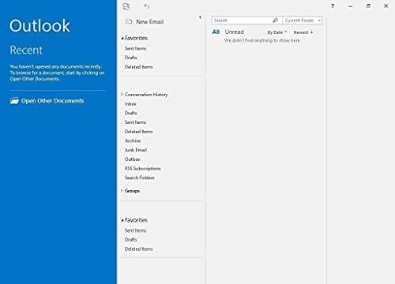Open Deleted Items in the Favorites group under New Email
Viewport: 395px width, 284px height.
coord(138,67)
